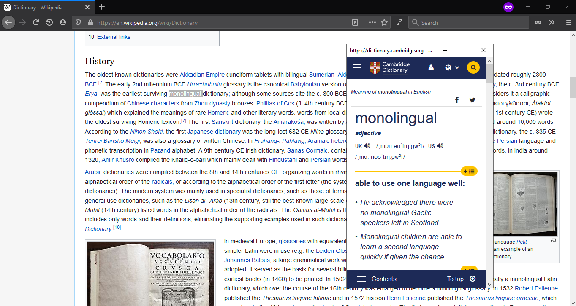The width and height of the screenshot is (576, 306).
Task: Click the To top arrow circle icon
Action: coord(473,279)
